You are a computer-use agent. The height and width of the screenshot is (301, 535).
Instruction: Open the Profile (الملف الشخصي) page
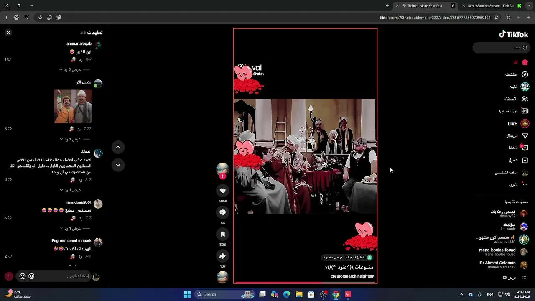pyautogui.click(x=512, y=173)
